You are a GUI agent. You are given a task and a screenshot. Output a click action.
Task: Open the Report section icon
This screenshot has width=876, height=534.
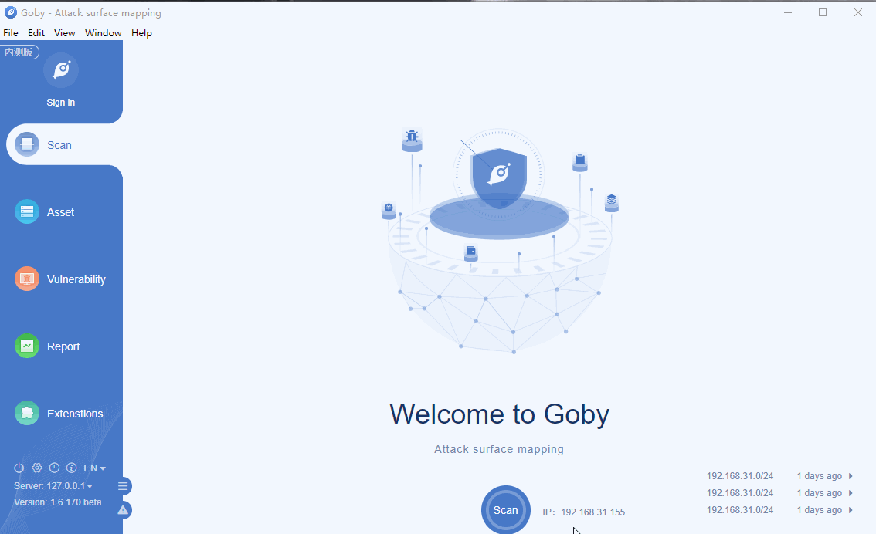(x=27, y=346)
